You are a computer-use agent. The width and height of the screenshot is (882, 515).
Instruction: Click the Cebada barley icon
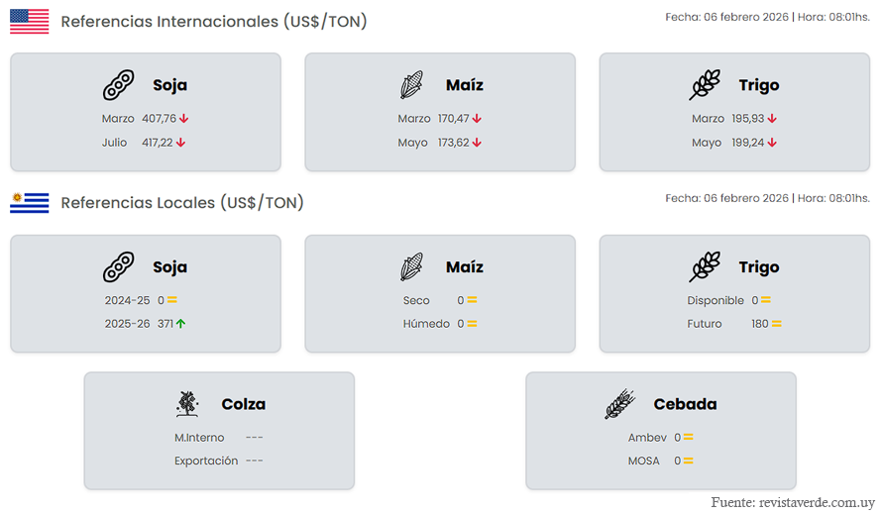[x=620, y=404]
